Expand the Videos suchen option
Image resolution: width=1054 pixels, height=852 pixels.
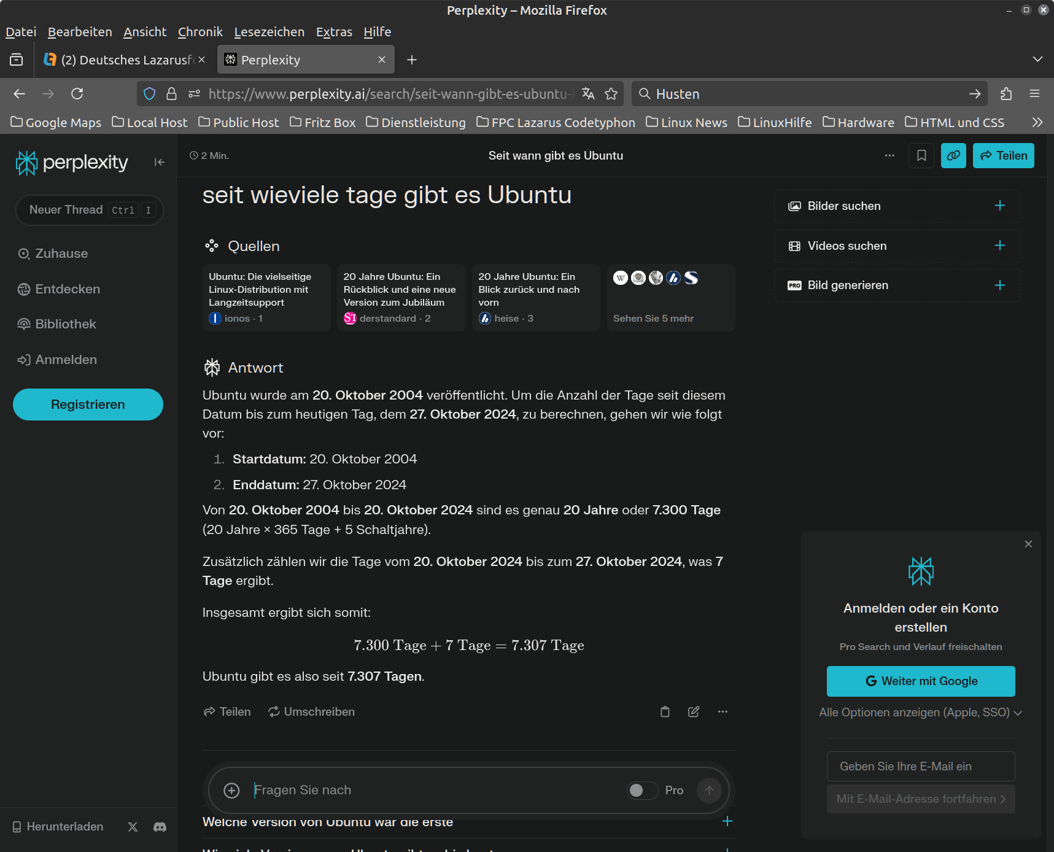pyautogui.click(x=999, y=246)
